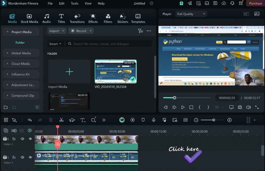Select the Transitions panel icon

pyautogui.click(x=77, y=18)
